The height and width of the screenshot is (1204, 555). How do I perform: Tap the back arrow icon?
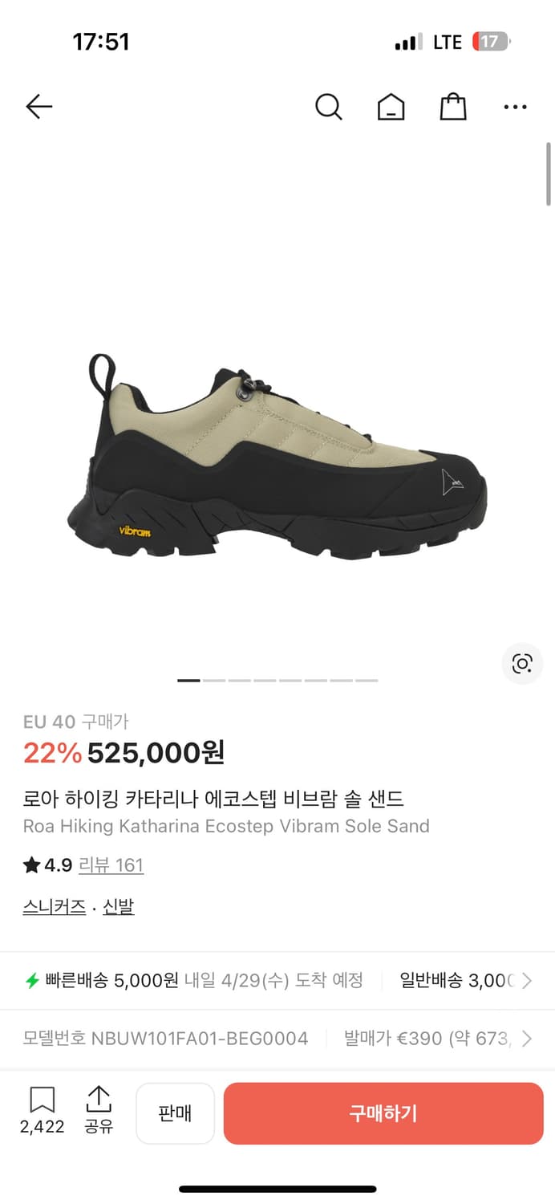click(38, 106)
